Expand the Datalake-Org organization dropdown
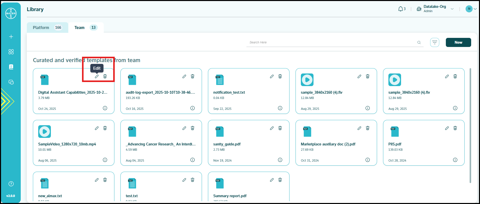Image resolution: width=480 pixels, height=204 pixels. (452, 9)
